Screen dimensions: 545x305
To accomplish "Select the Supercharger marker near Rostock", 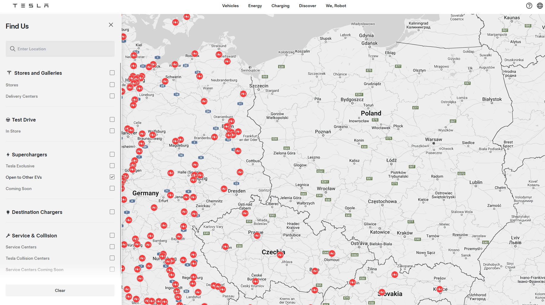I will coord(195,54).
